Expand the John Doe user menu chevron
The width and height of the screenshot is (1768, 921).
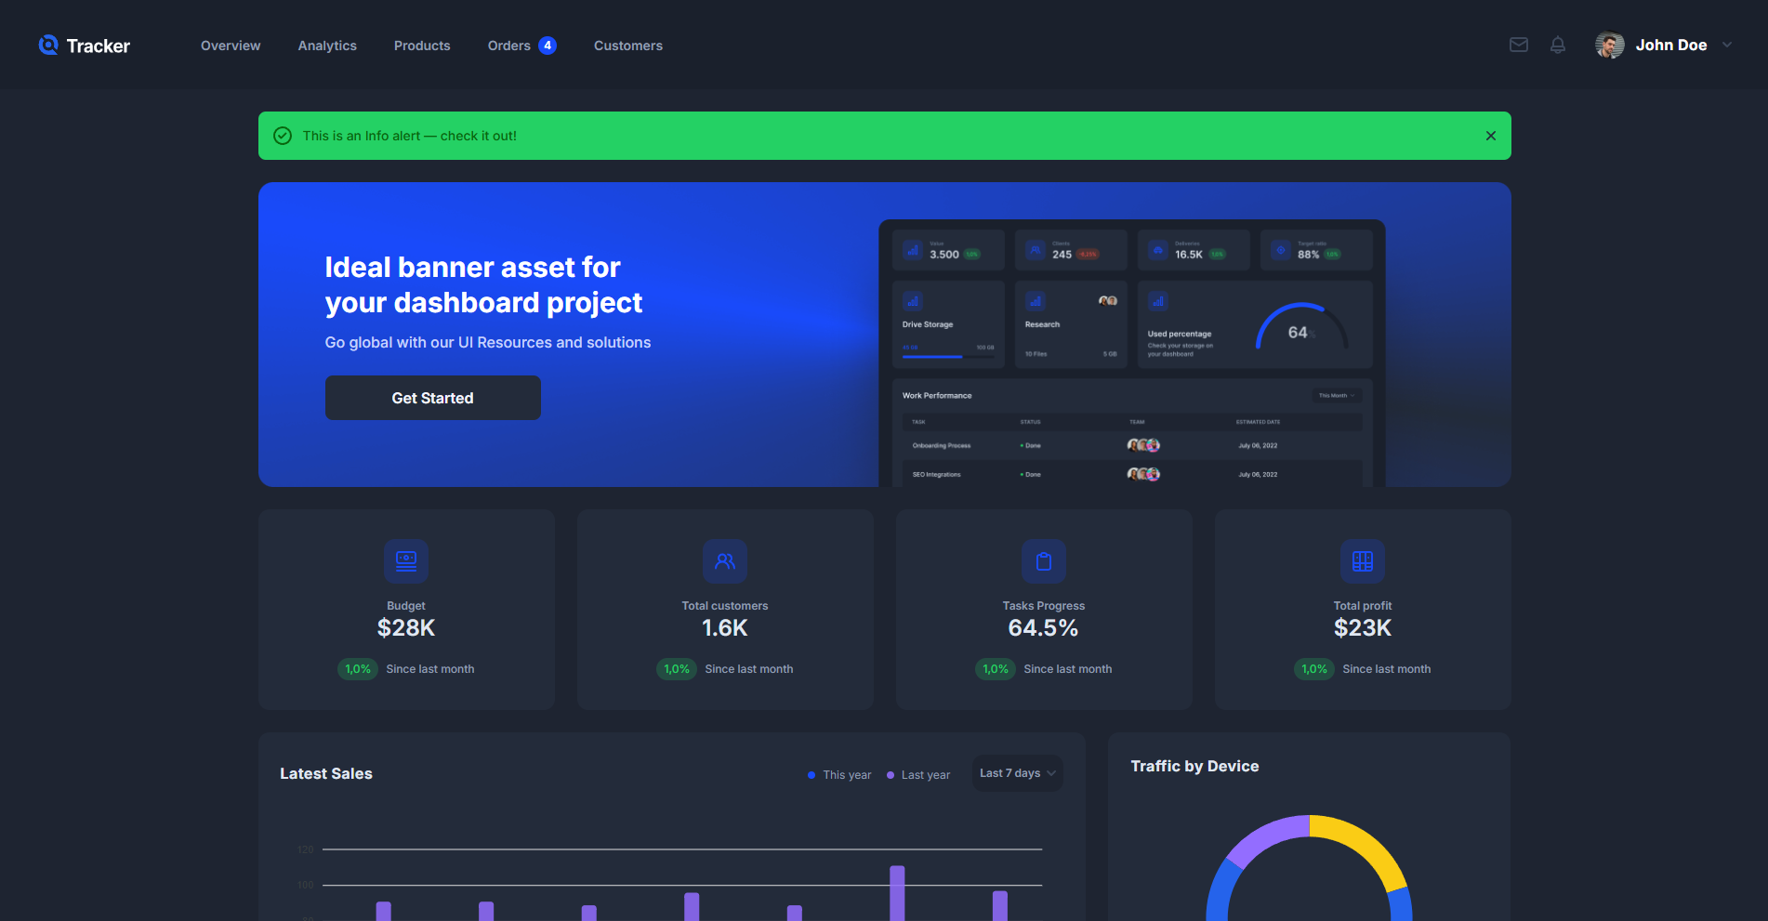1727,45
